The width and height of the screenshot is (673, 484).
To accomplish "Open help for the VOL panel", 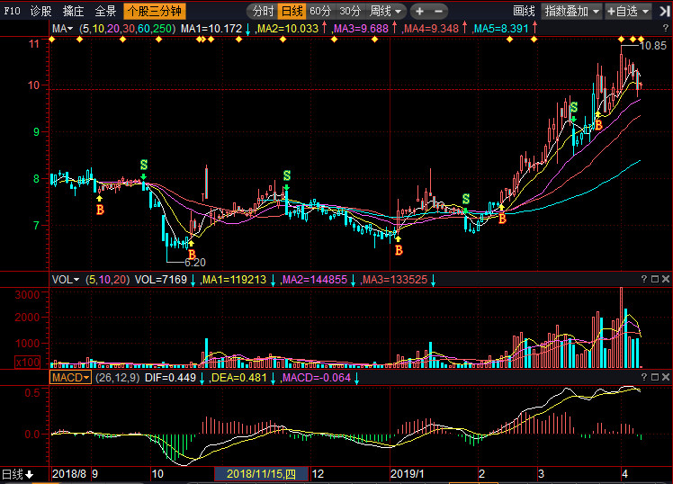I will coord(644,279).
